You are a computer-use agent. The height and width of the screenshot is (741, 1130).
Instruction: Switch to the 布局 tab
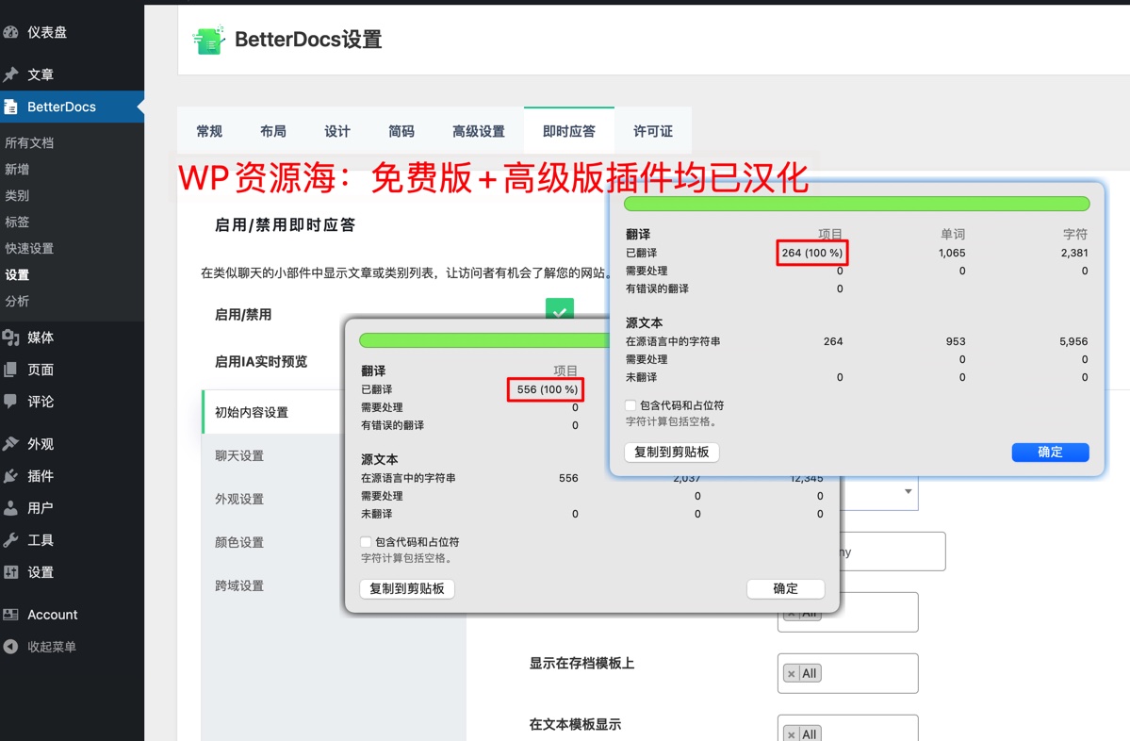pyautogui.click(x=273, y=131)
